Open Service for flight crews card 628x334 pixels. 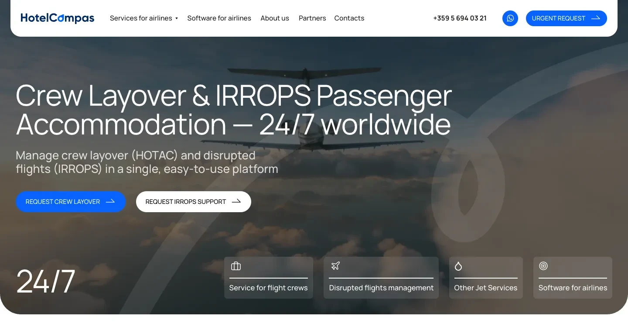point(269,278)
